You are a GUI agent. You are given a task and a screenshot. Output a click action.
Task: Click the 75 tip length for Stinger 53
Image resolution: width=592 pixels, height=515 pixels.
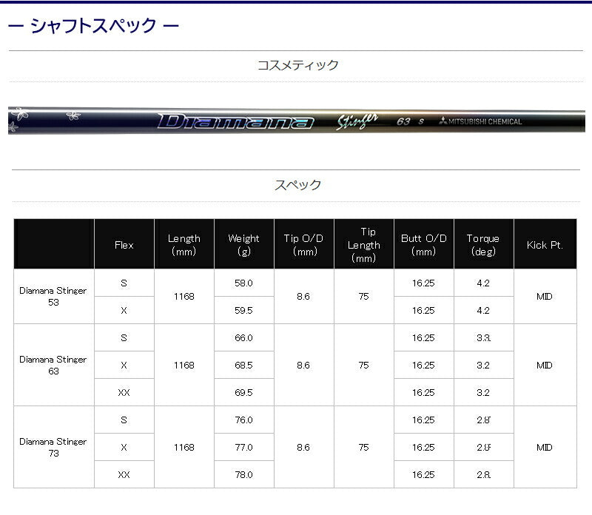coord(363,297)
